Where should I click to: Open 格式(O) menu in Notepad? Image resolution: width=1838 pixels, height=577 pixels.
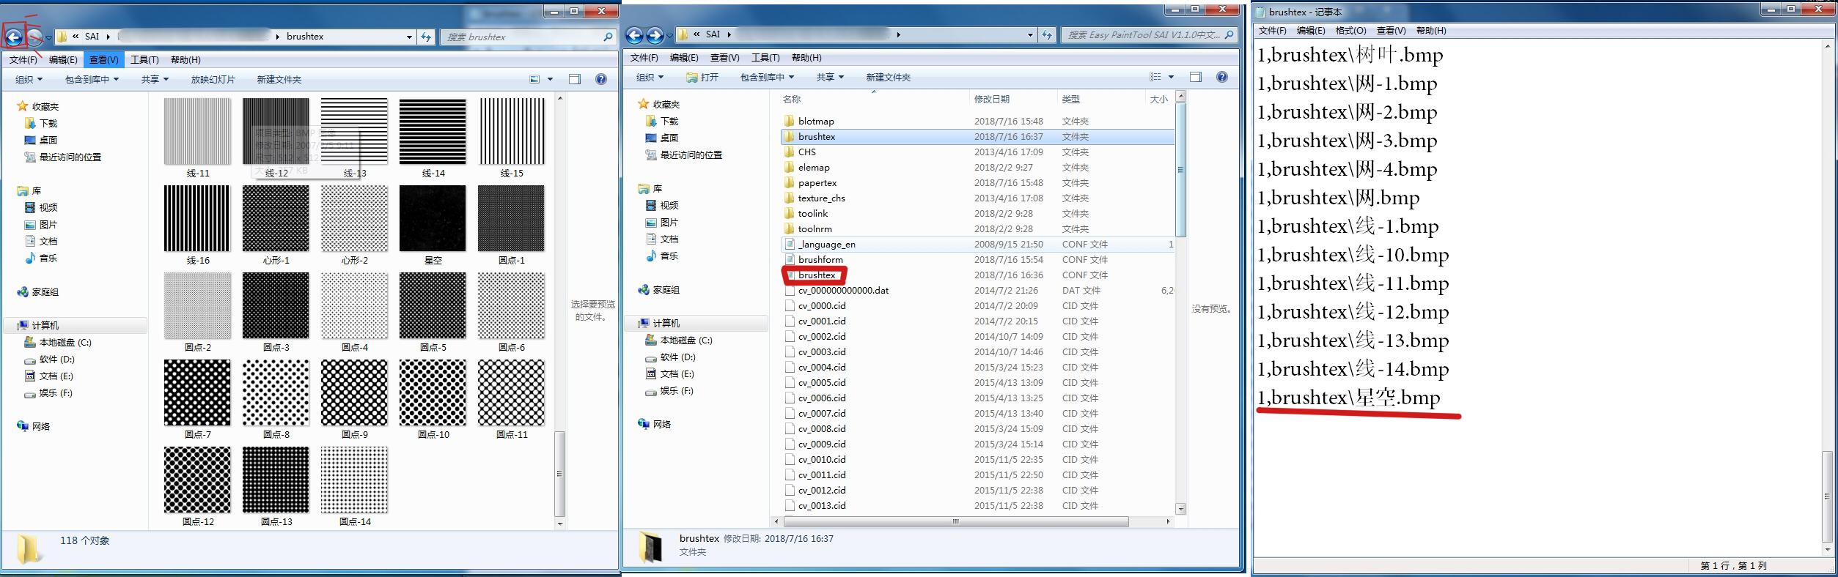click(1350, 31)
